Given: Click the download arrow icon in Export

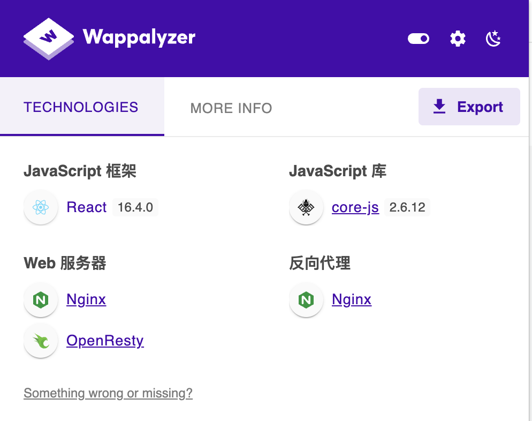Looking at the screenshot, I should point(439,106).
